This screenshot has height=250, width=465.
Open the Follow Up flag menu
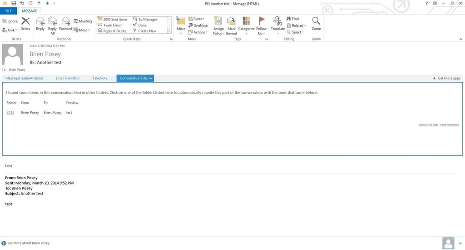click(x=261, y=26)
